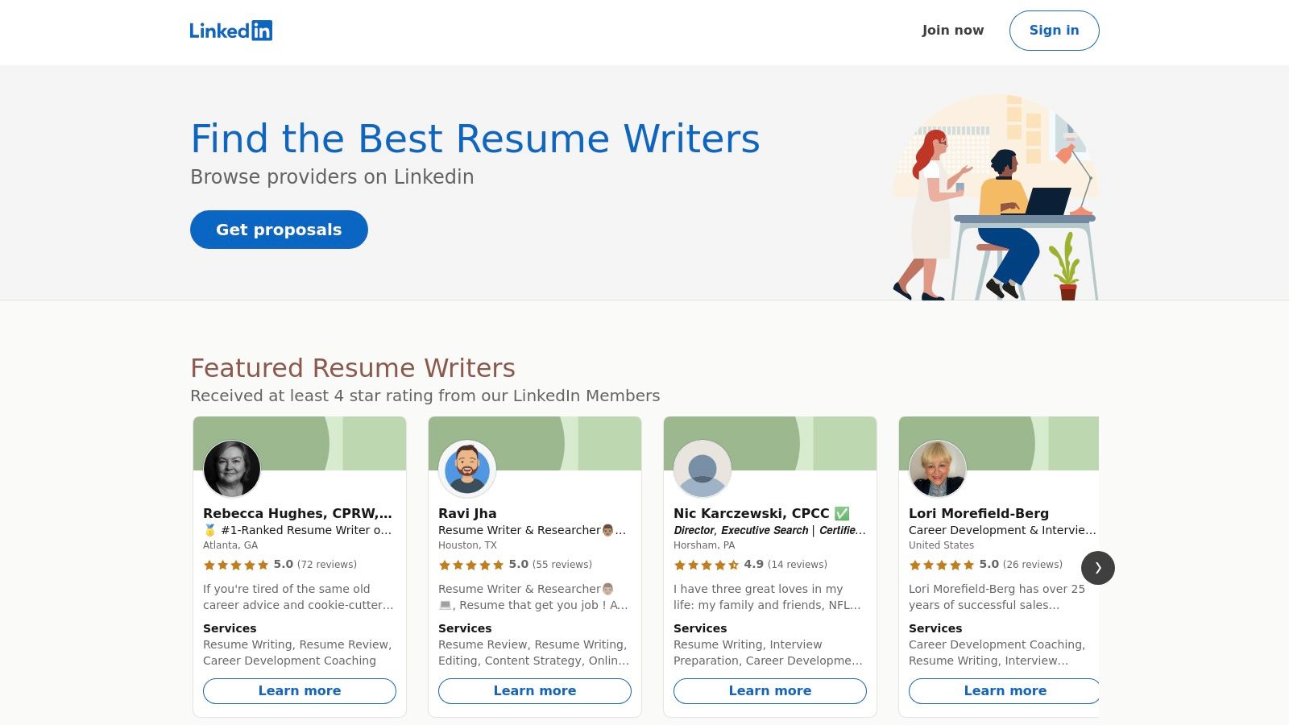Screen dimensions: 1289x725
Task: Advance the carousel with the next arrow
Action: coord(1097,568)
